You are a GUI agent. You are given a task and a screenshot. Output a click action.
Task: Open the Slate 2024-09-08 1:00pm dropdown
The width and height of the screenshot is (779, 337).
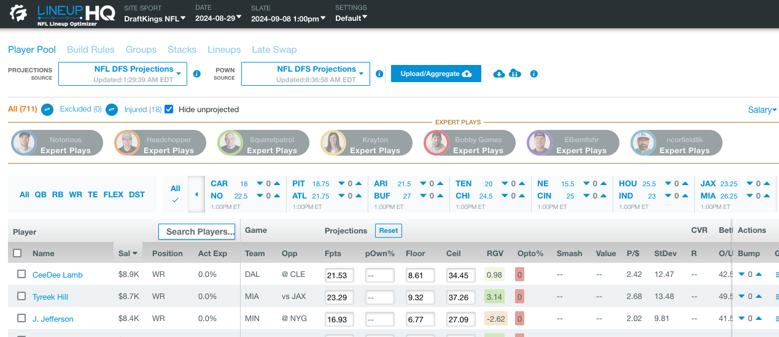[289, 18]
